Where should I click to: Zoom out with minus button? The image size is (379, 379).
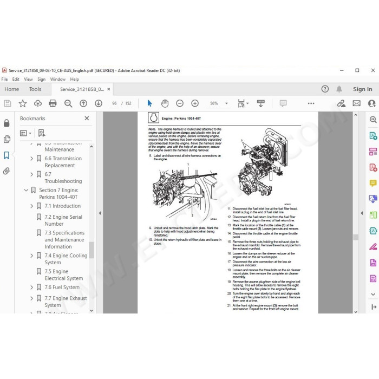pos(180,103)
